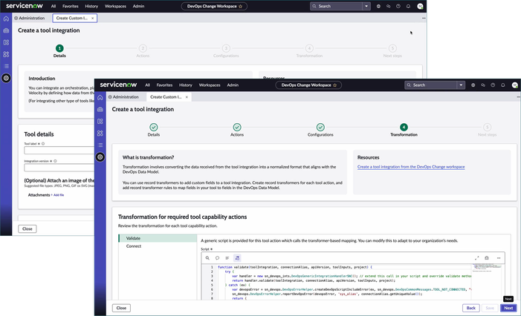Image resolution: width=521 pixels, height=316 pixels.
Task: Open the home icon in back window sidebar
Action: (6, 19)
